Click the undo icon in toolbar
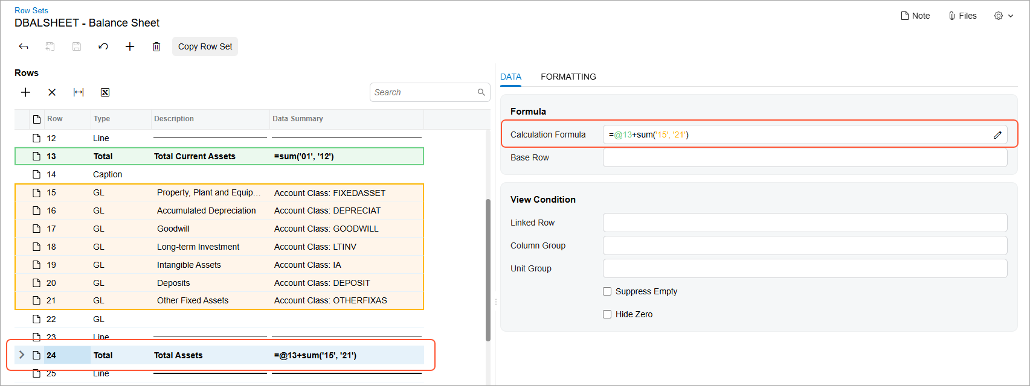The height and width of the screenshot is (386, 1030). 103,46
